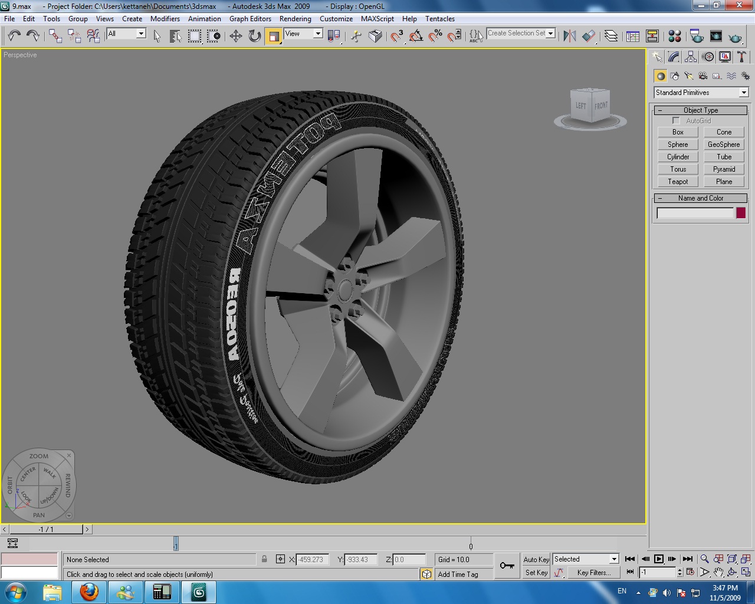The image size is (755, 604).
Task: Collapse the Name and Color rollout
Action: 701,198
